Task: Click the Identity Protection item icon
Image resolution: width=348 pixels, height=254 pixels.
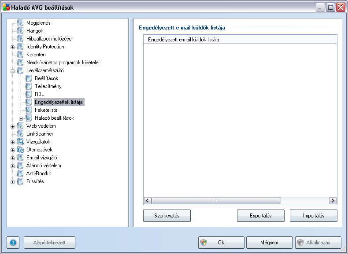Action: [20, 47]
